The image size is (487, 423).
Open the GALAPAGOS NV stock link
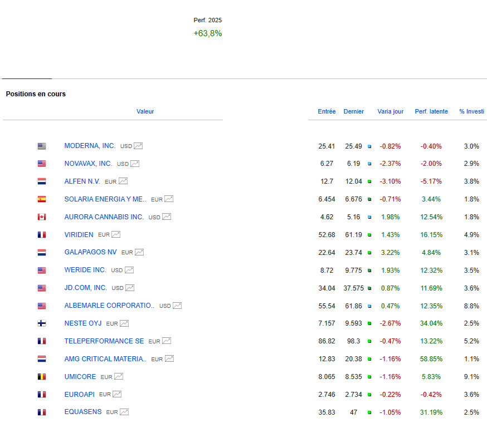pyautogui.click(x=90, y=252)
